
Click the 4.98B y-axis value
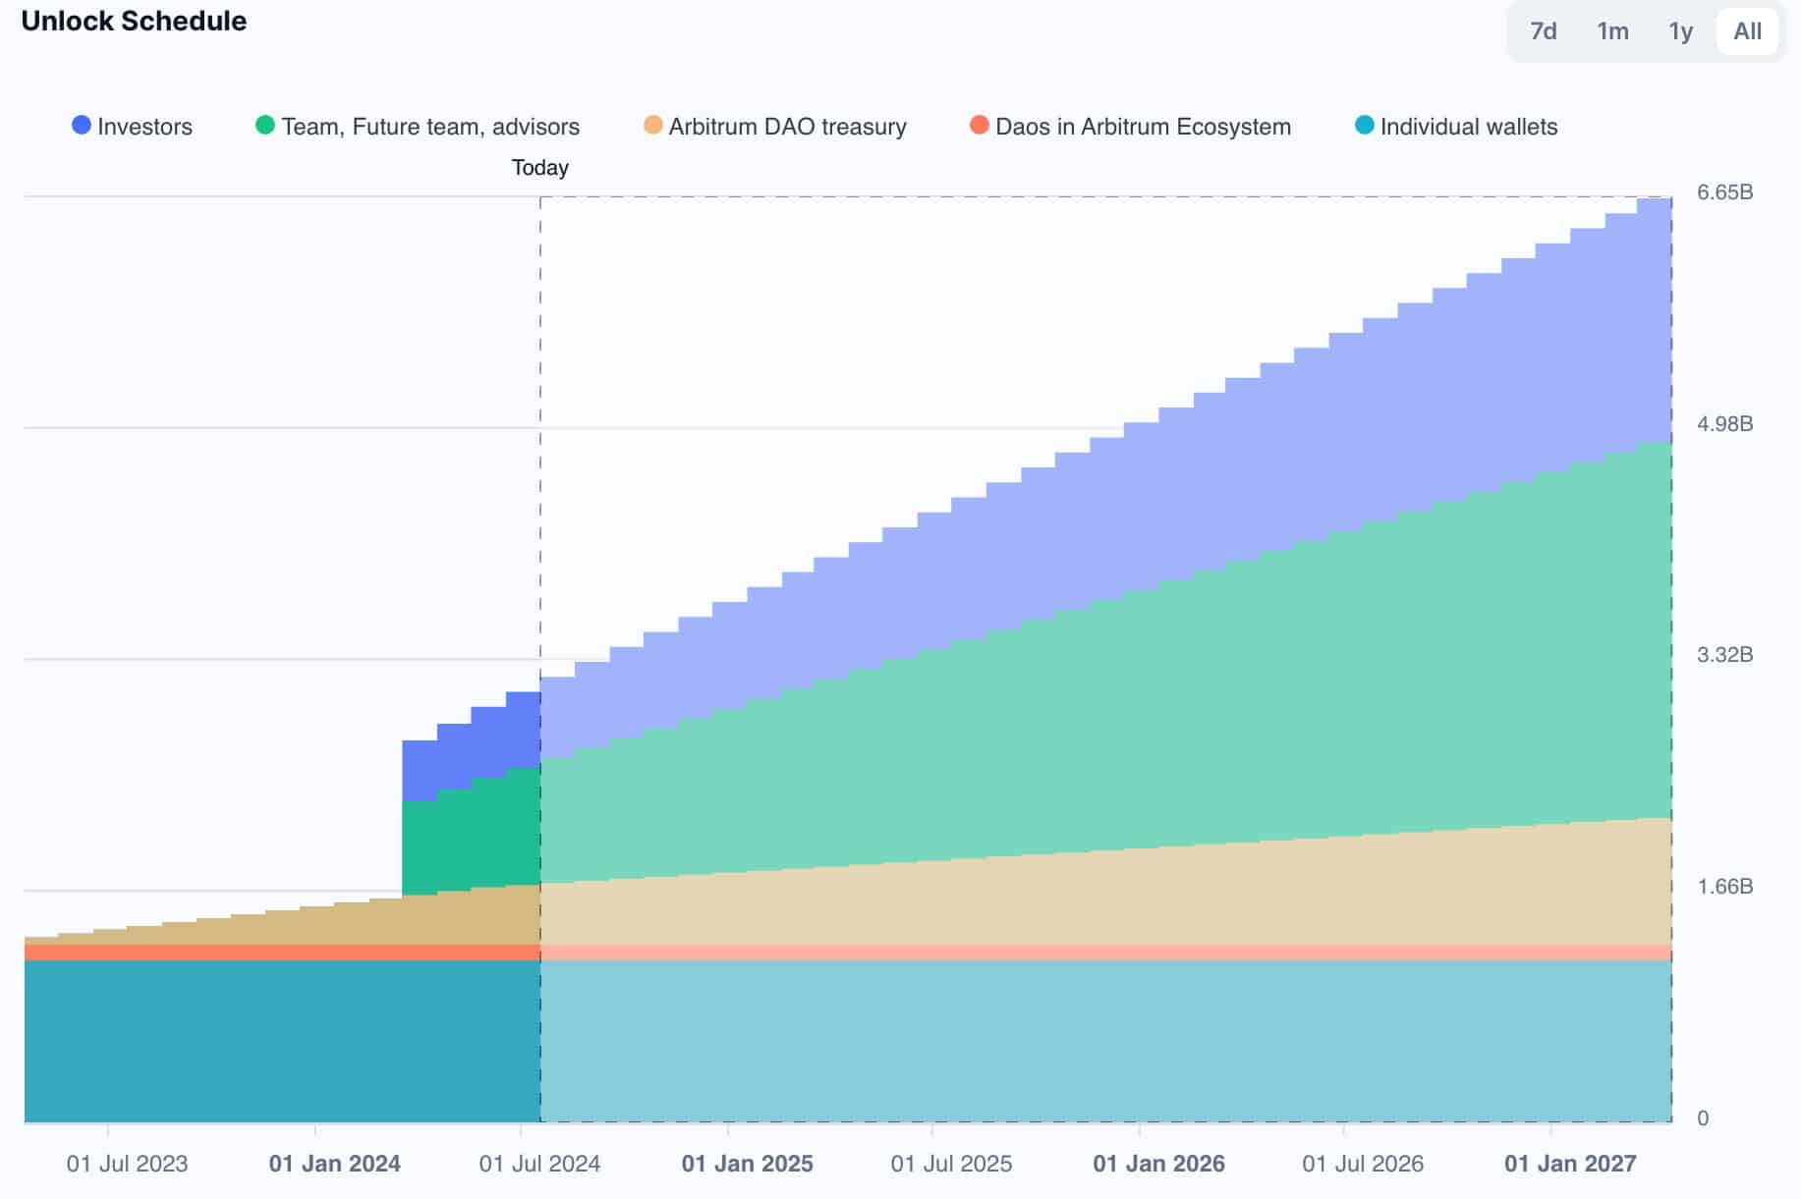[x=1725, y=424]
